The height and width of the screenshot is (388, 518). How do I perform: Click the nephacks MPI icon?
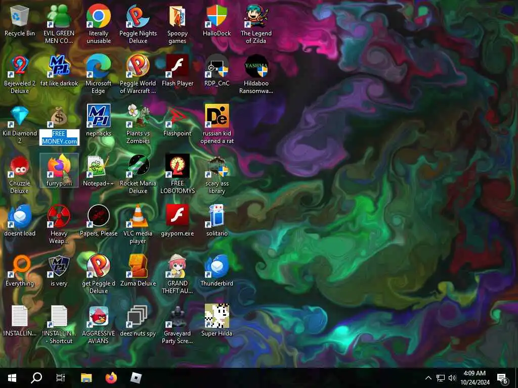tap(99, 116)
